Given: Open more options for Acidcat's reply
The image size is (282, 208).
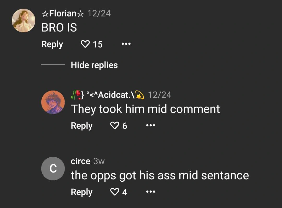Looking at the screenshot, I should click(x=150, y=126).
